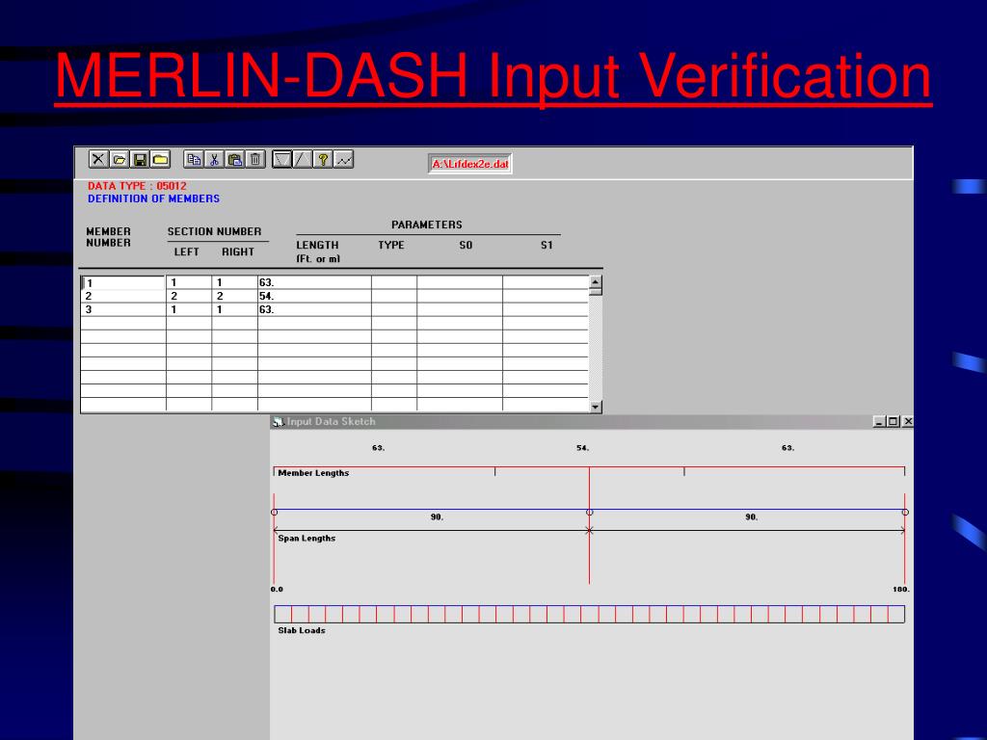Click the Input Data Sketch window icon
This screenshot has height=740, width=987.
click(279, 422)
